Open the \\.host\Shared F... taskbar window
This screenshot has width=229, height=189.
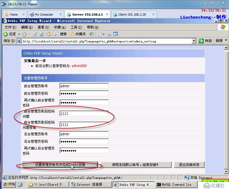(x=49, y=184)
